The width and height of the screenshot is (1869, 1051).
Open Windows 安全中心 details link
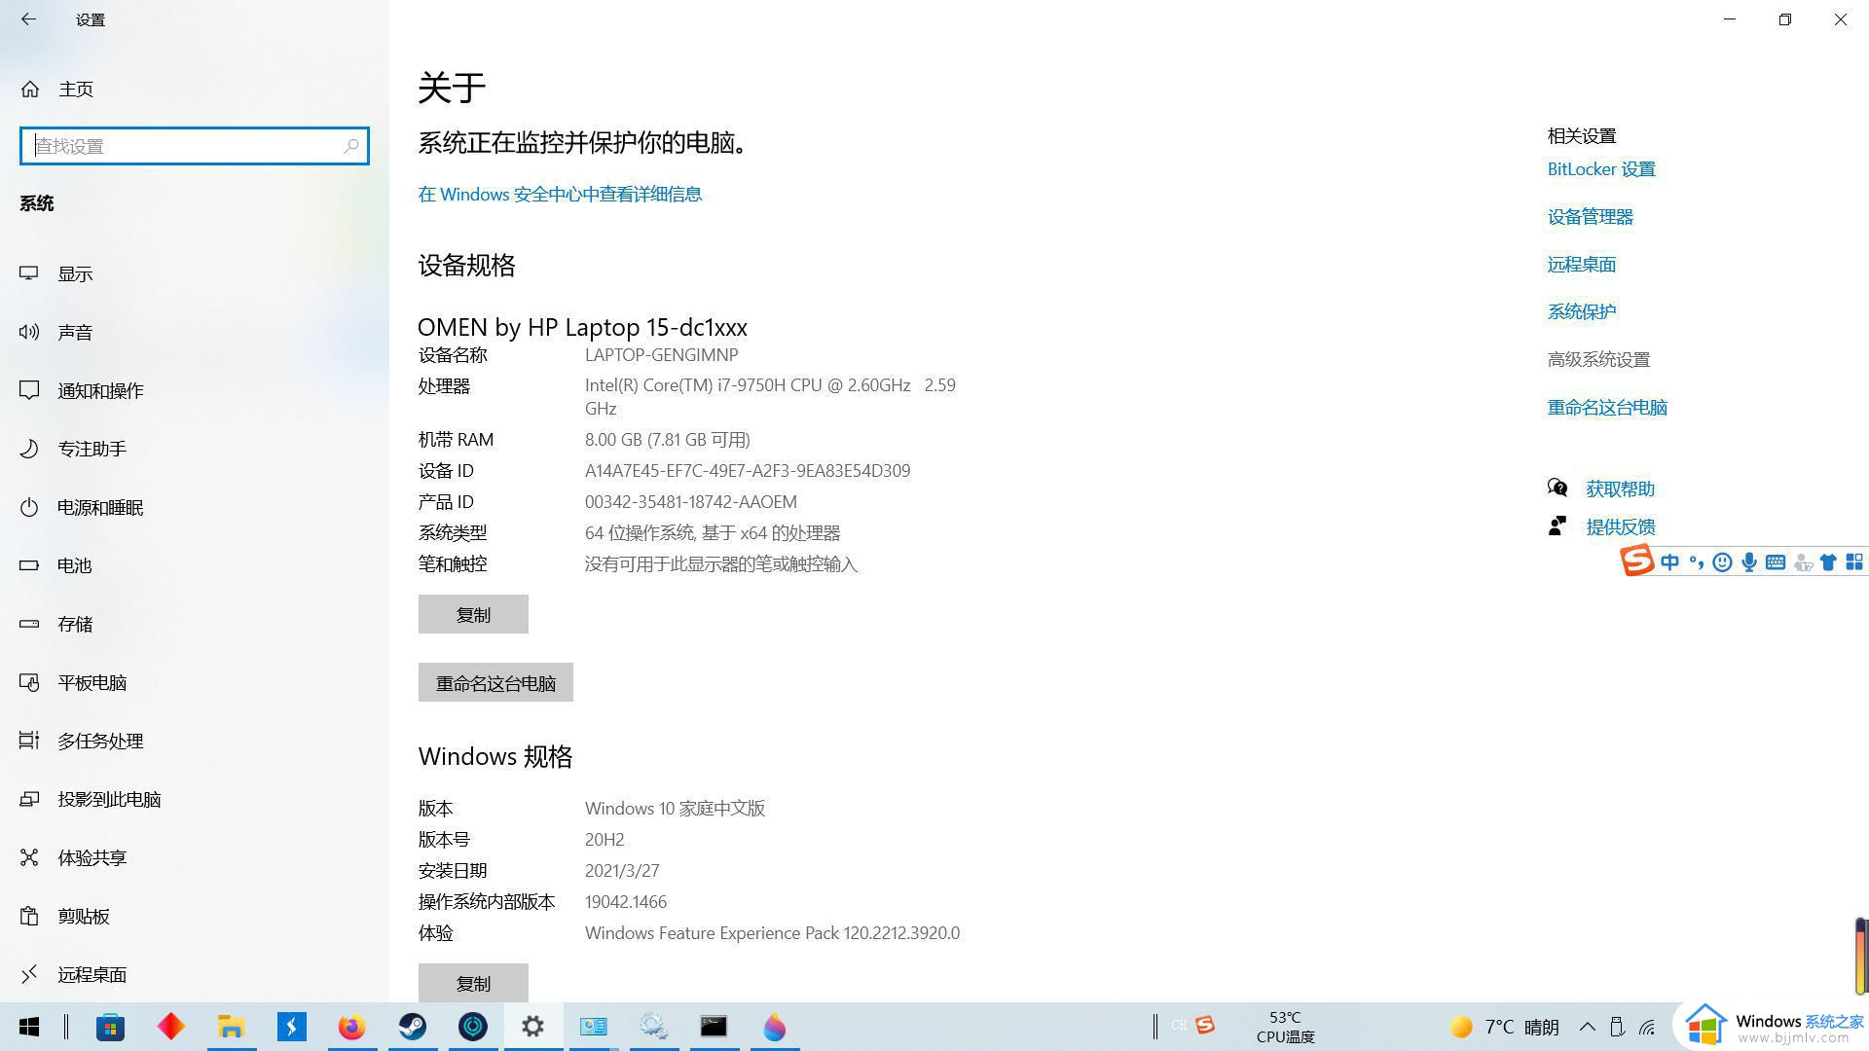coord(560,195)
